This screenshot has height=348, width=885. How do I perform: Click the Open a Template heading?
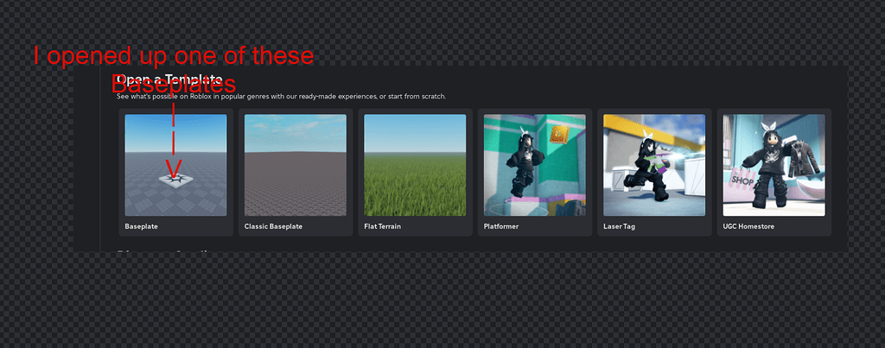coord(169,79)
